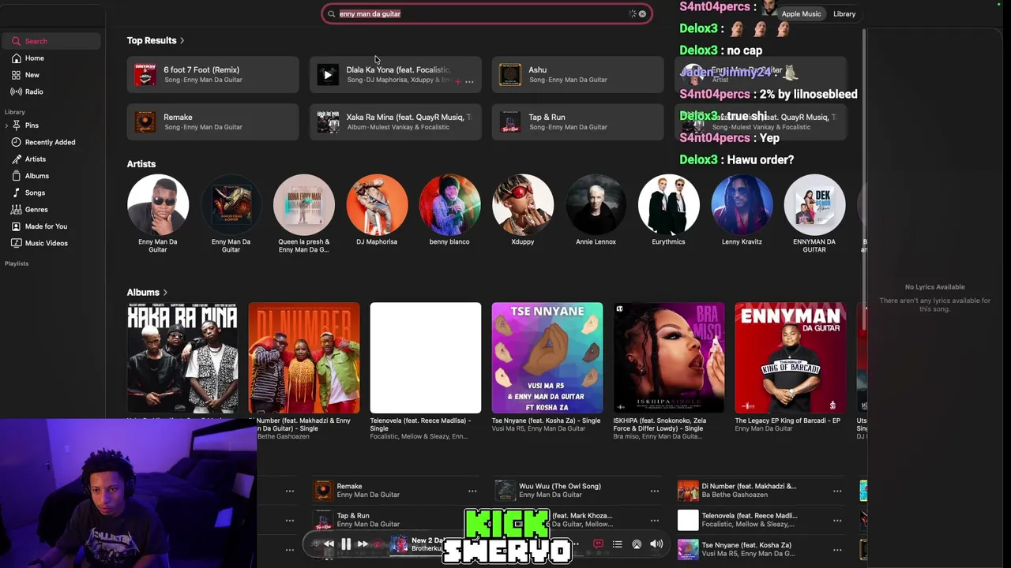Open the Remake top result card
This screenshot has height=568, width=1011.
[x=213, y=122]
